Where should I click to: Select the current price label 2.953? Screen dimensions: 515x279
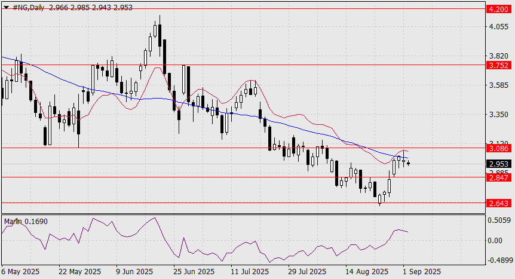[x=499, y=164]
